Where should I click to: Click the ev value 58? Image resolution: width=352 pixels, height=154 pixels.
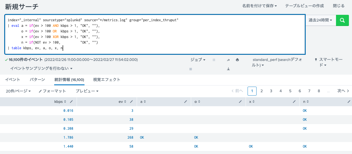point(131,146)
